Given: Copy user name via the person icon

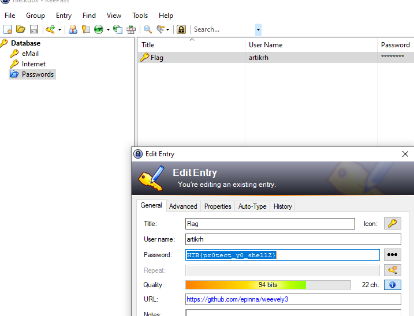Looking at the screenshot, I should click(x=73, y=29).
